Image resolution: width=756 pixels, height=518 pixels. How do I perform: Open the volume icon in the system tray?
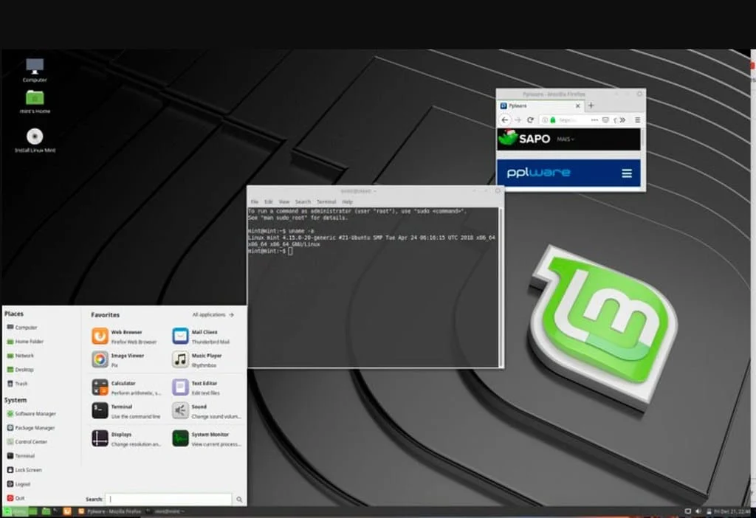698,512
